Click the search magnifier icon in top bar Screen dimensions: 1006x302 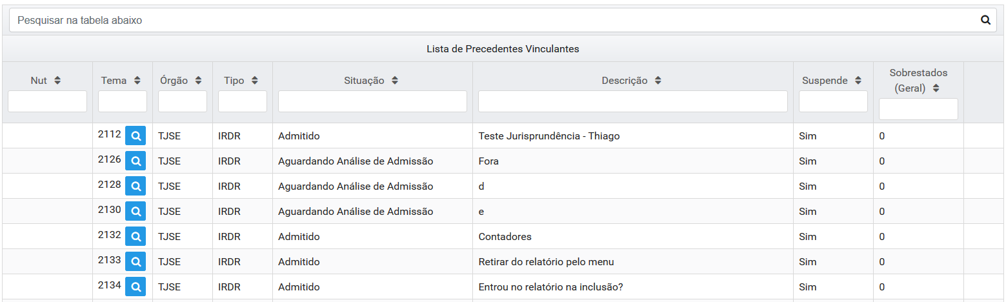pyautogui.click(x=985, y=20)
